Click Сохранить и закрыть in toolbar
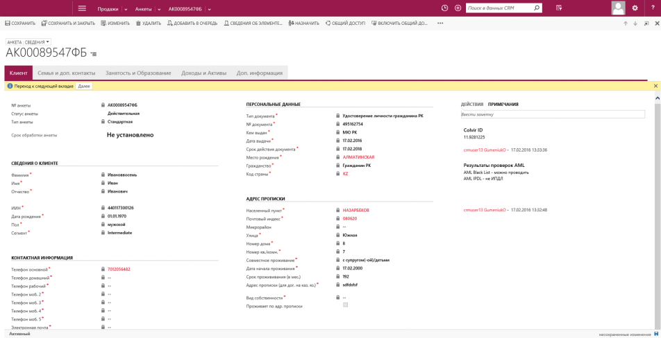 pyautogui.click(x=68, y=24)
